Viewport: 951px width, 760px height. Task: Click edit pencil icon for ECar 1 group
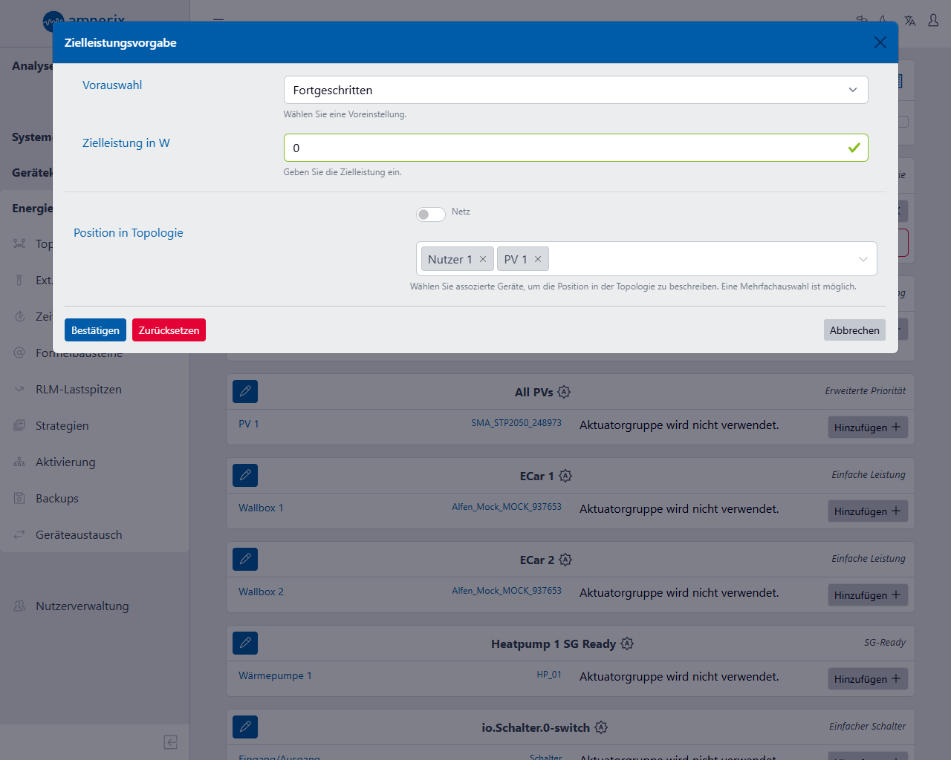click(x=245, y=475)
